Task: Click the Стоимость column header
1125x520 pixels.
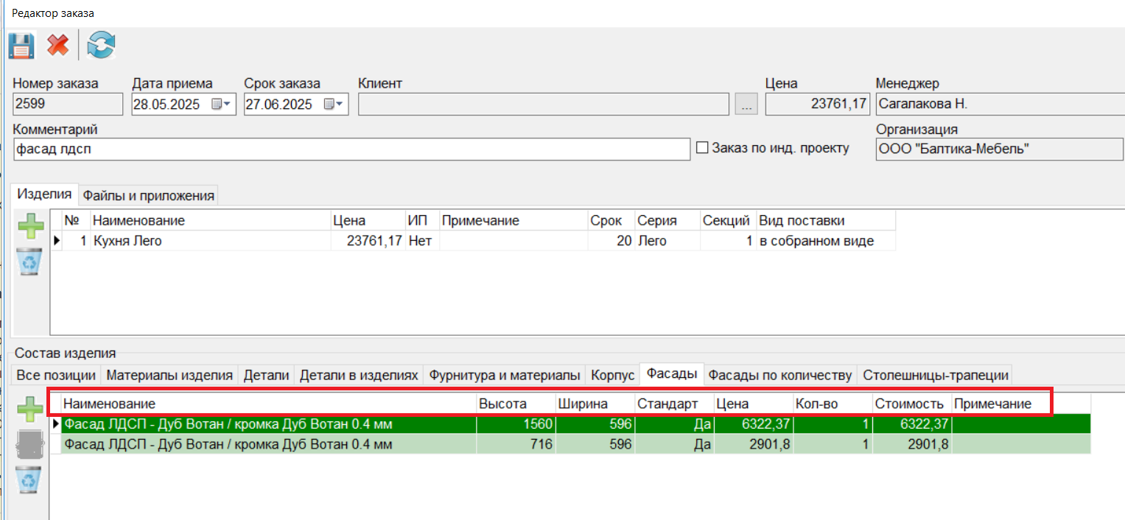Action: click(x=910, y=404)
